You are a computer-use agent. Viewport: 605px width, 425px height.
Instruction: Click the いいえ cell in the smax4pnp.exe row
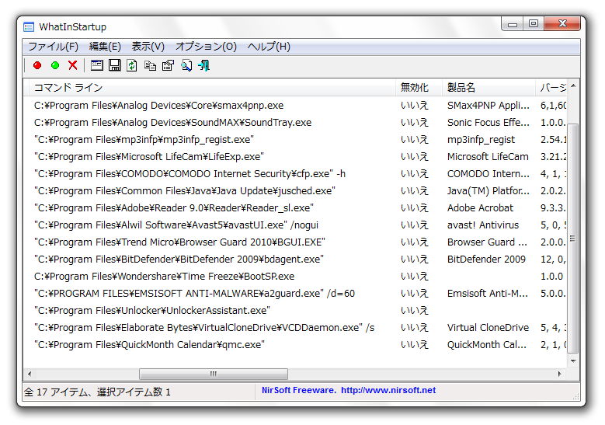coord(415,106)
